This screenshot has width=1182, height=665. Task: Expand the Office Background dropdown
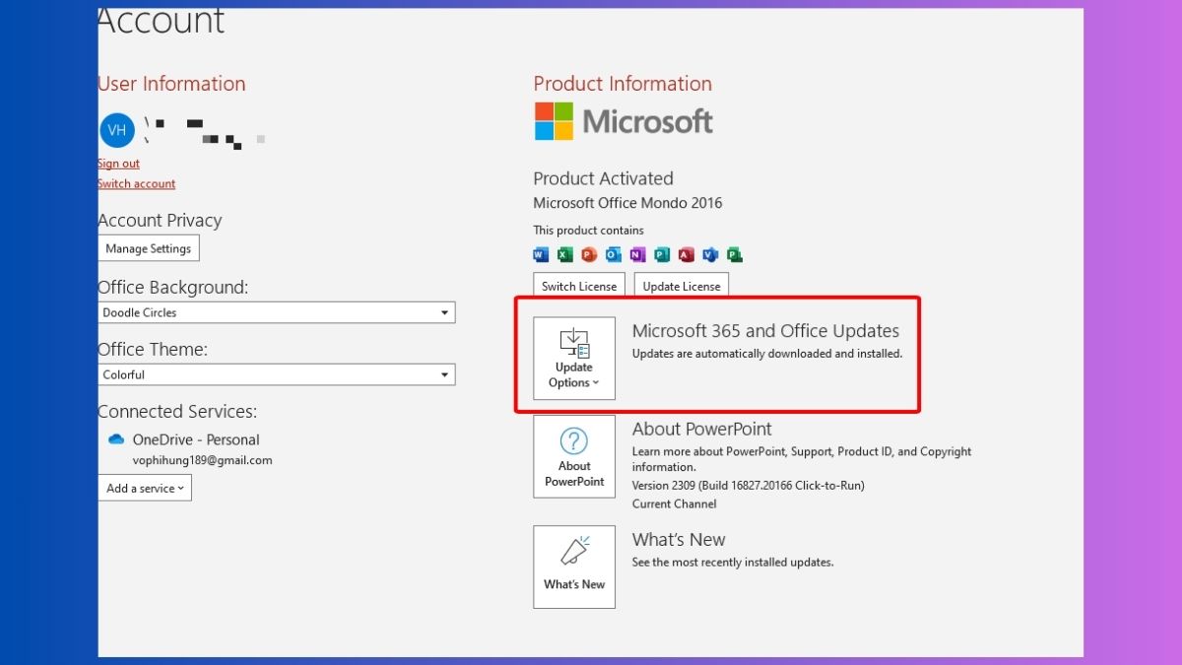point(277,312)
